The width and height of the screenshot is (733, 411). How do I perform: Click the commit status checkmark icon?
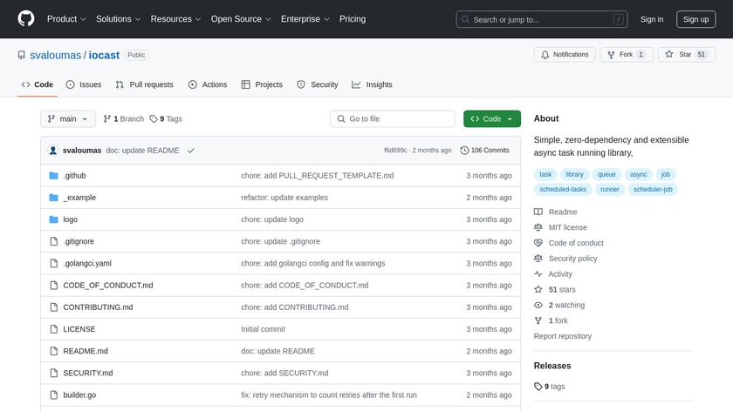(190, 151)
